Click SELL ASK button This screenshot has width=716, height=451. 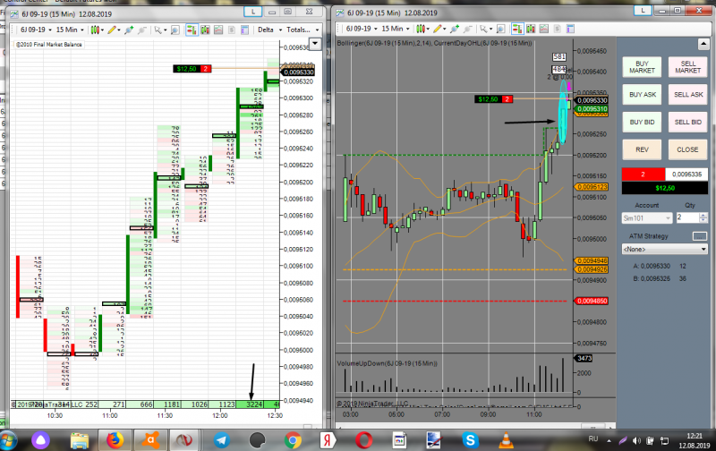687,95
